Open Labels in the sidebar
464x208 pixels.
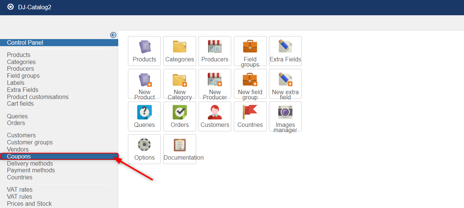pyautogui.click(x=16, y=83)
